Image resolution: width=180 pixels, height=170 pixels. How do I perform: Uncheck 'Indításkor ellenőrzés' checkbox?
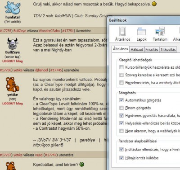pyautogui.click(x=121, y=149)
